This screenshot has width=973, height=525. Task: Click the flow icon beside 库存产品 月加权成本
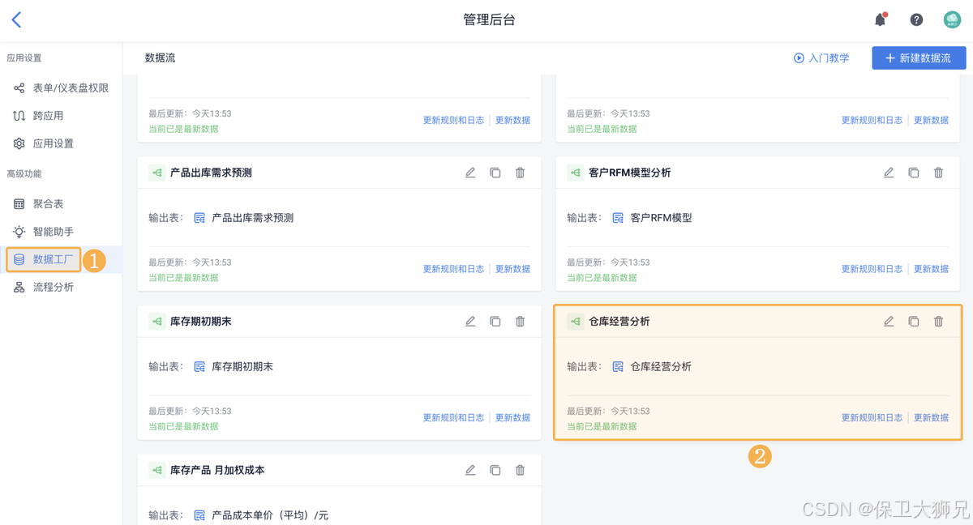pyautogui.click(x=157, y=470)
